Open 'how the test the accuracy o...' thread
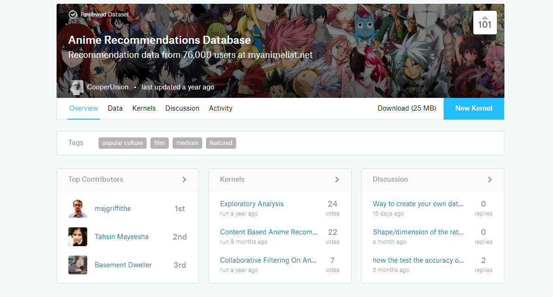The width and height of the screenshot is (553, 297). pos(418,260)
